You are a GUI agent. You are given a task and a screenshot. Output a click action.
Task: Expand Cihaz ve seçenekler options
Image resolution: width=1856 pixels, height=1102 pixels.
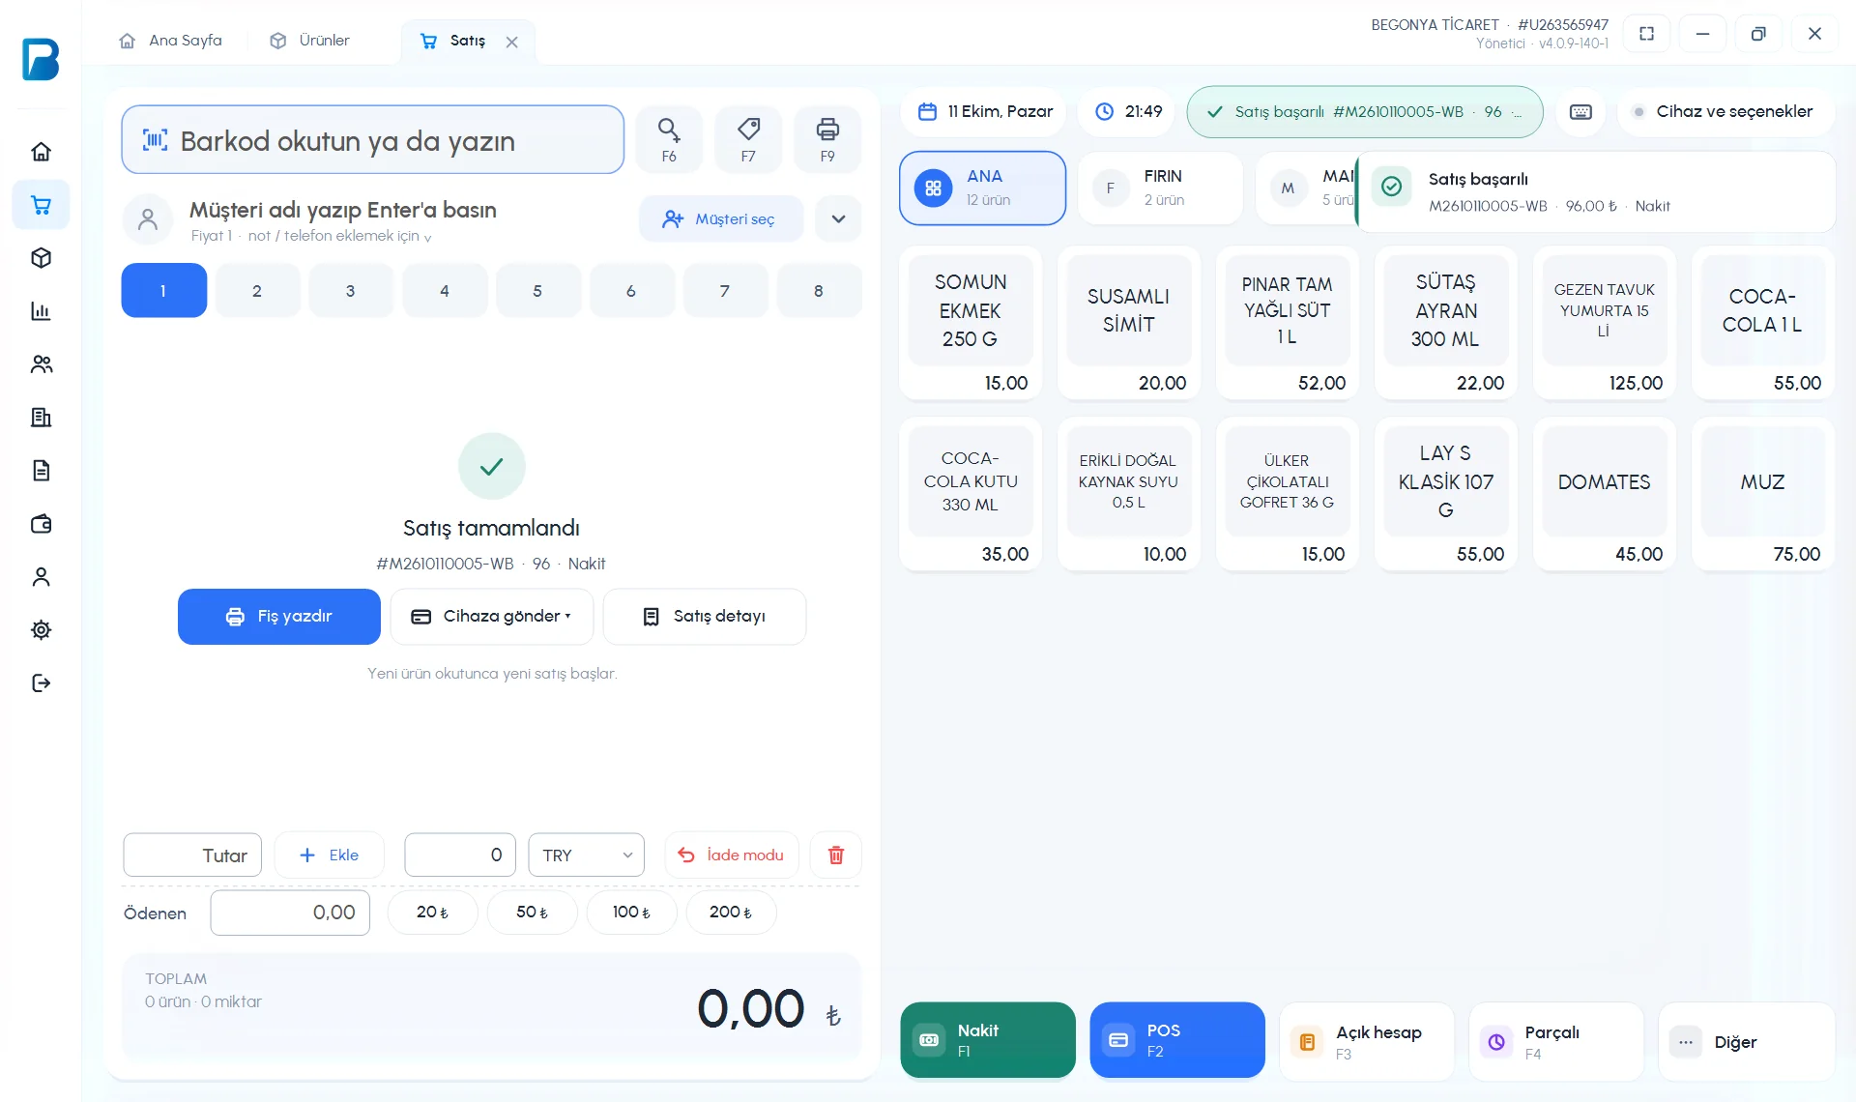[x=1725, y=112]
